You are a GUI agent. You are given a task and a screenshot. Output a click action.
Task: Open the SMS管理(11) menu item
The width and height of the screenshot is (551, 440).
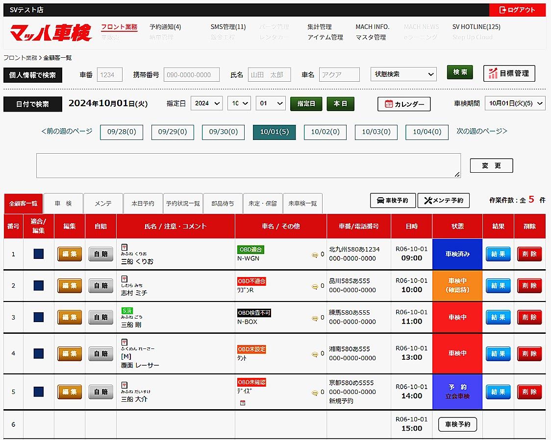tap(228, 27)
